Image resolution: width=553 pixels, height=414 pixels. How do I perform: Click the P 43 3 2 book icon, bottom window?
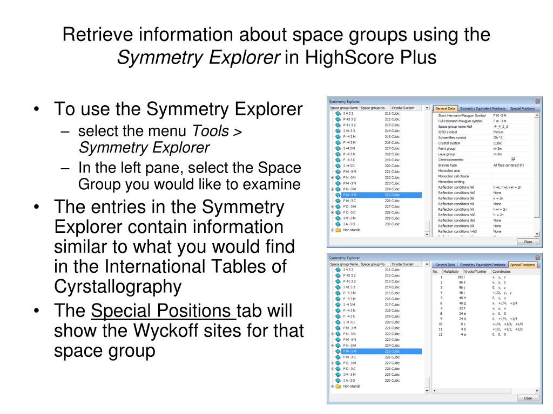tap(338, 275)
